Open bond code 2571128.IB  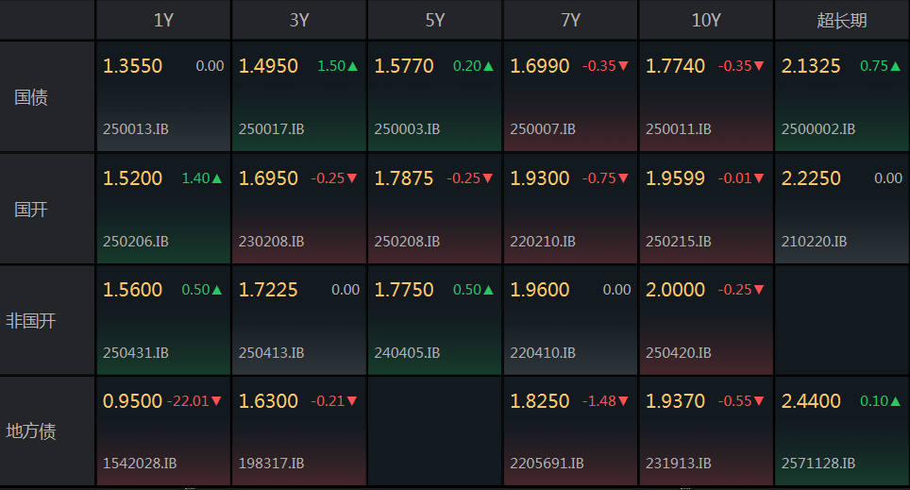click(x=817, y=464)
